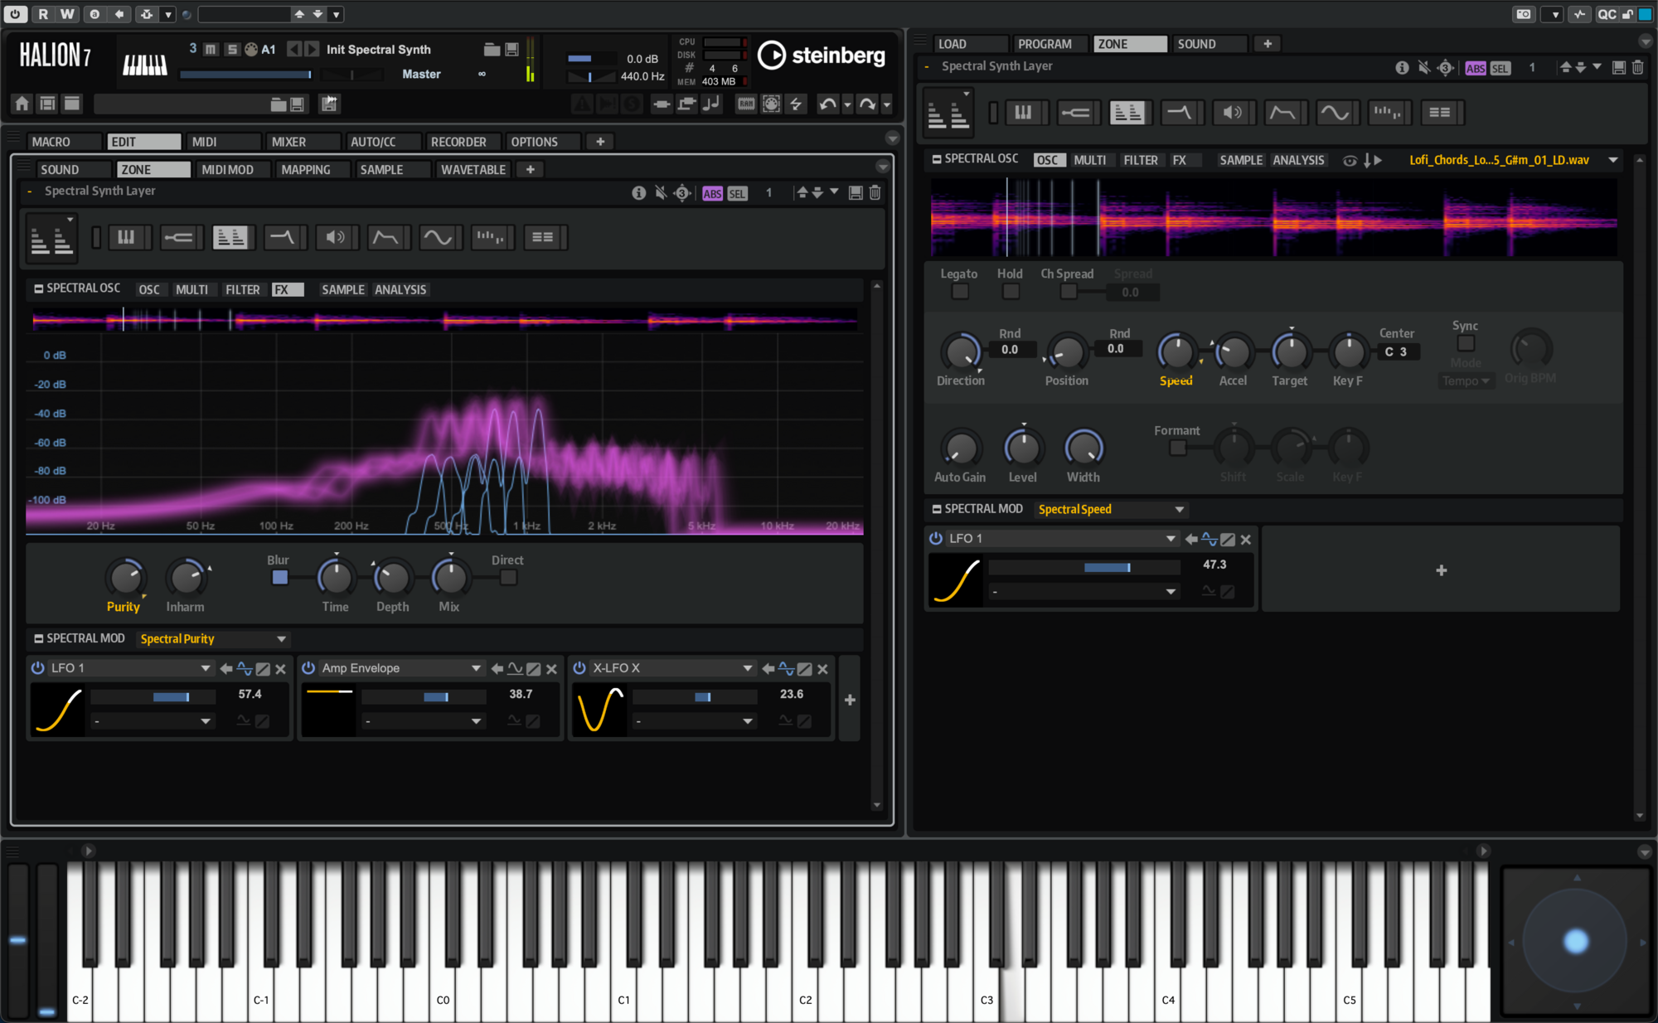This screenshot has height=1023, width=1658.
Task: Click the camera snapshot icon in top bar
Action: 1524,14
